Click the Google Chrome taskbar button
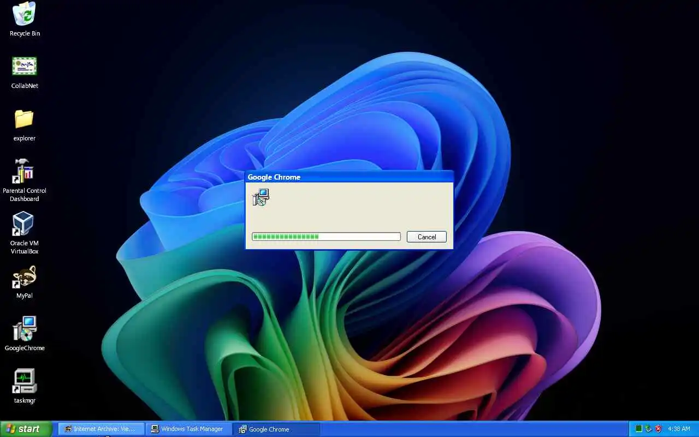This screenshot has width=699, height=437. click(x=276, y=429)
